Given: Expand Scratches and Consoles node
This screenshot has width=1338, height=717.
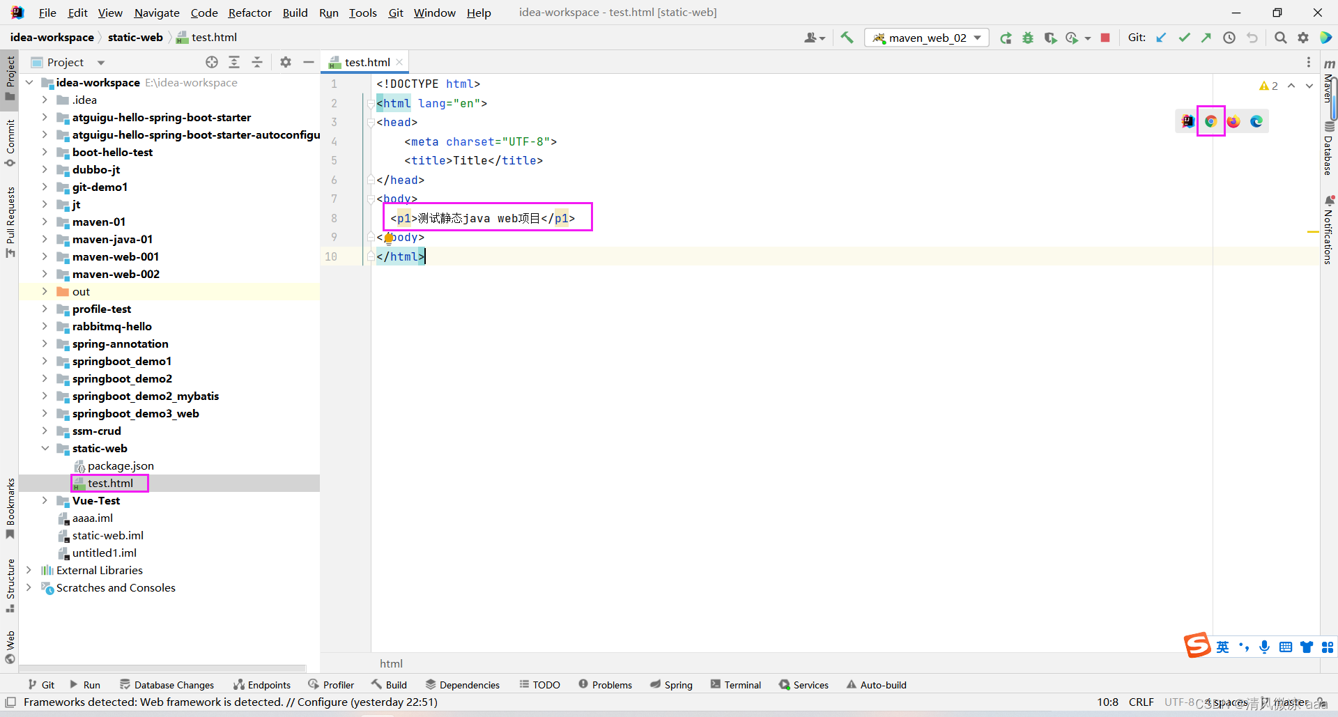Looking at the screenshot, I should point(29,587).
